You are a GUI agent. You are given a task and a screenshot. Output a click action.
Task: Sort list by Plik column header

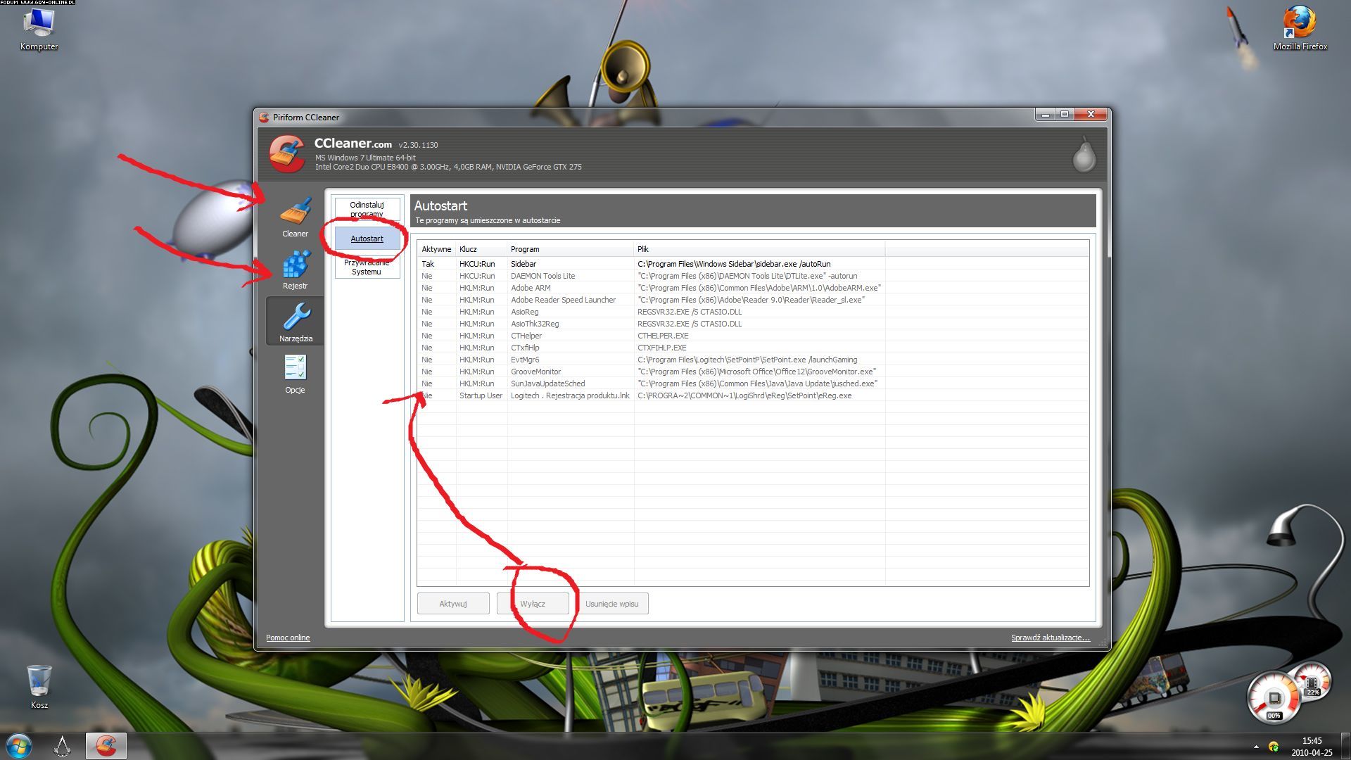pyautogui.click(x=759, y=249)
